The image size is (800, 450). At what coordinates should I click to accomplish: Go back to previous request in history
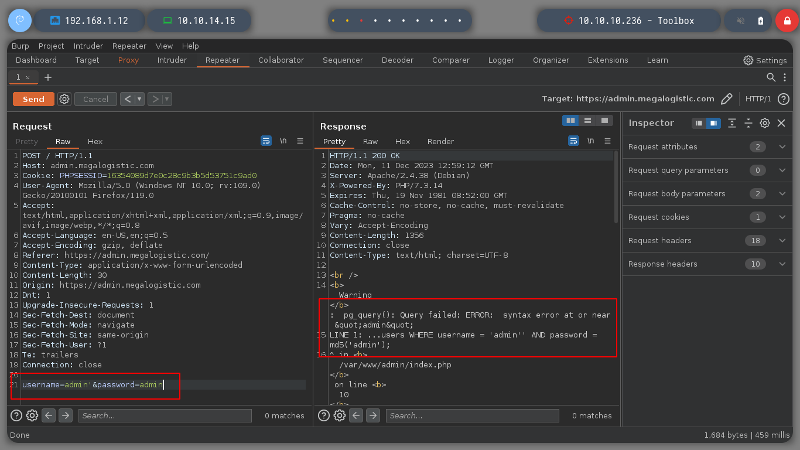coord(128,99)
